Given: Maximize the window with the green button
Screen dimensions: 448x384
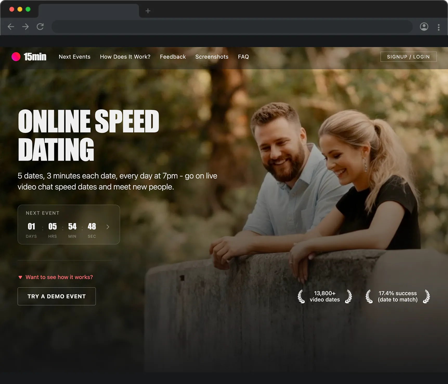Looking at the screenshot, I should (28, 9).
